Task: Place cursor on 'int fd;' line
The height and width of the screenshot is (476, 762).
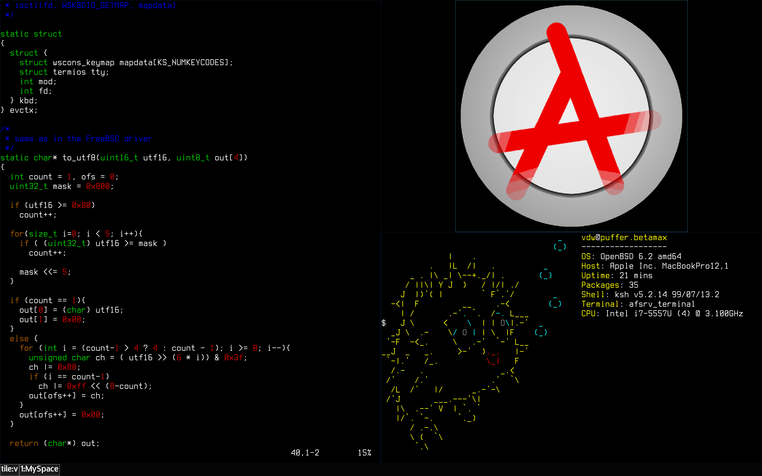Action: coord(36,91)
